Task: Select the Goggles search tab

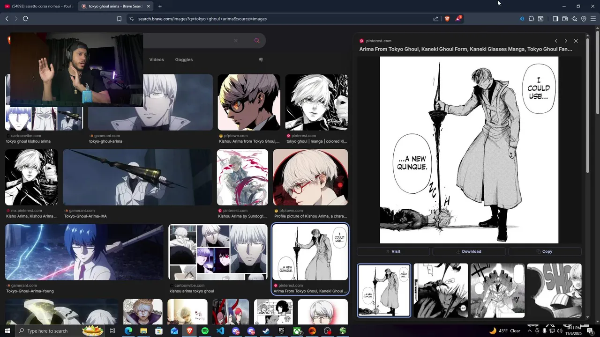Action: [184, 59]
